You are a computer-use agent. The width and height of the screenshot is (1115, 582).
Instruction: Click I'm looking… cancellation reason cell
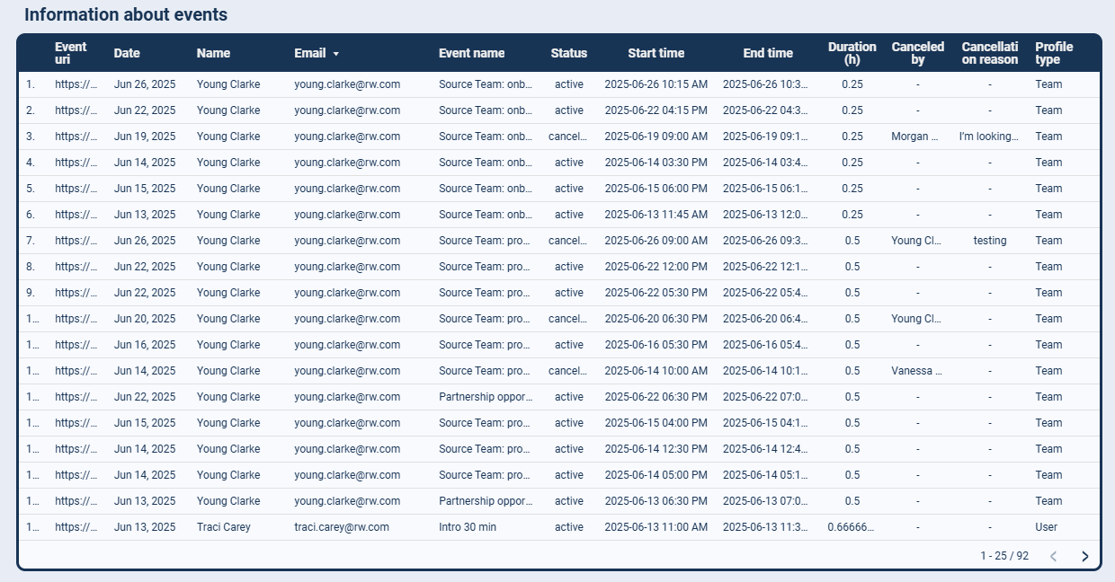[x=989, y=137]
